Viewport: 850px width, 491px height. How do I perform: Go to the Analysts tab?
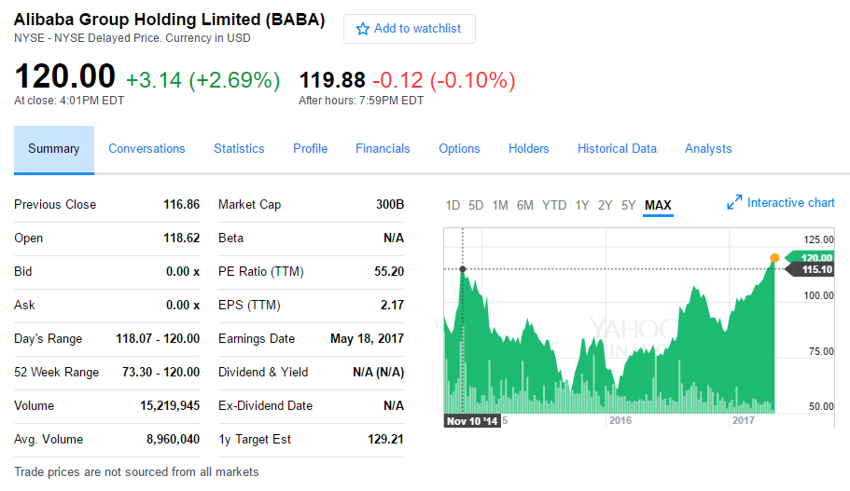pos(708,149)
